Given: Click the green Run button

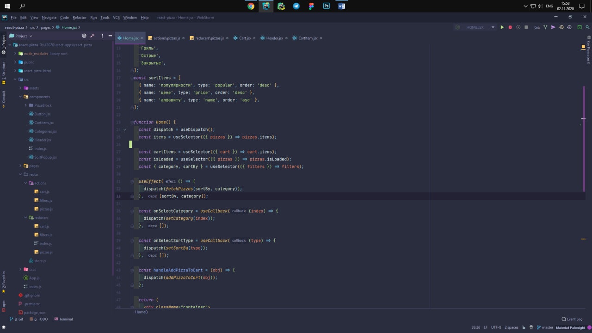Looking at the screenshot, I should click(x=502, y=27).
